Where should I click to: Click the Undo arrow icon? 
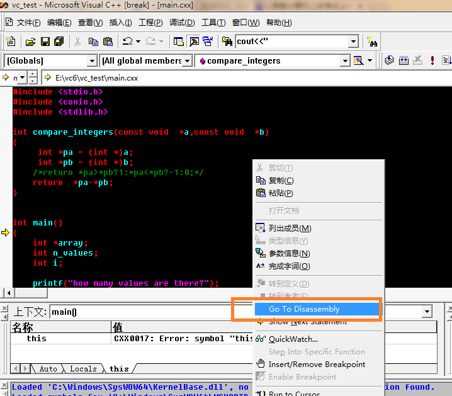coord(128,42)
